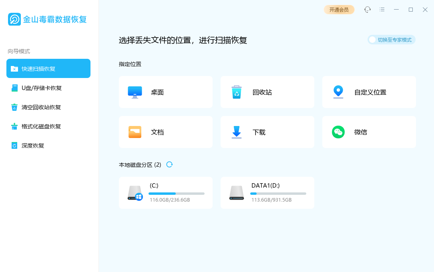The height and width of the screenshot is (272, 434).
Task: Click the 开通会员 membership button
Action: (x=339, y=9)
